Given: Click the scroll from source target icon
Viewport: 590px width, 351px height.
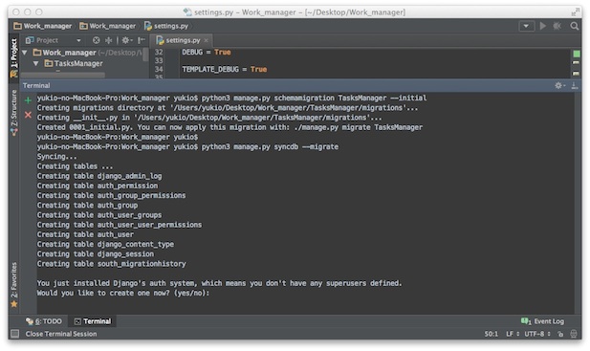Looking at the screenshot, I should [x=97, y=40].
